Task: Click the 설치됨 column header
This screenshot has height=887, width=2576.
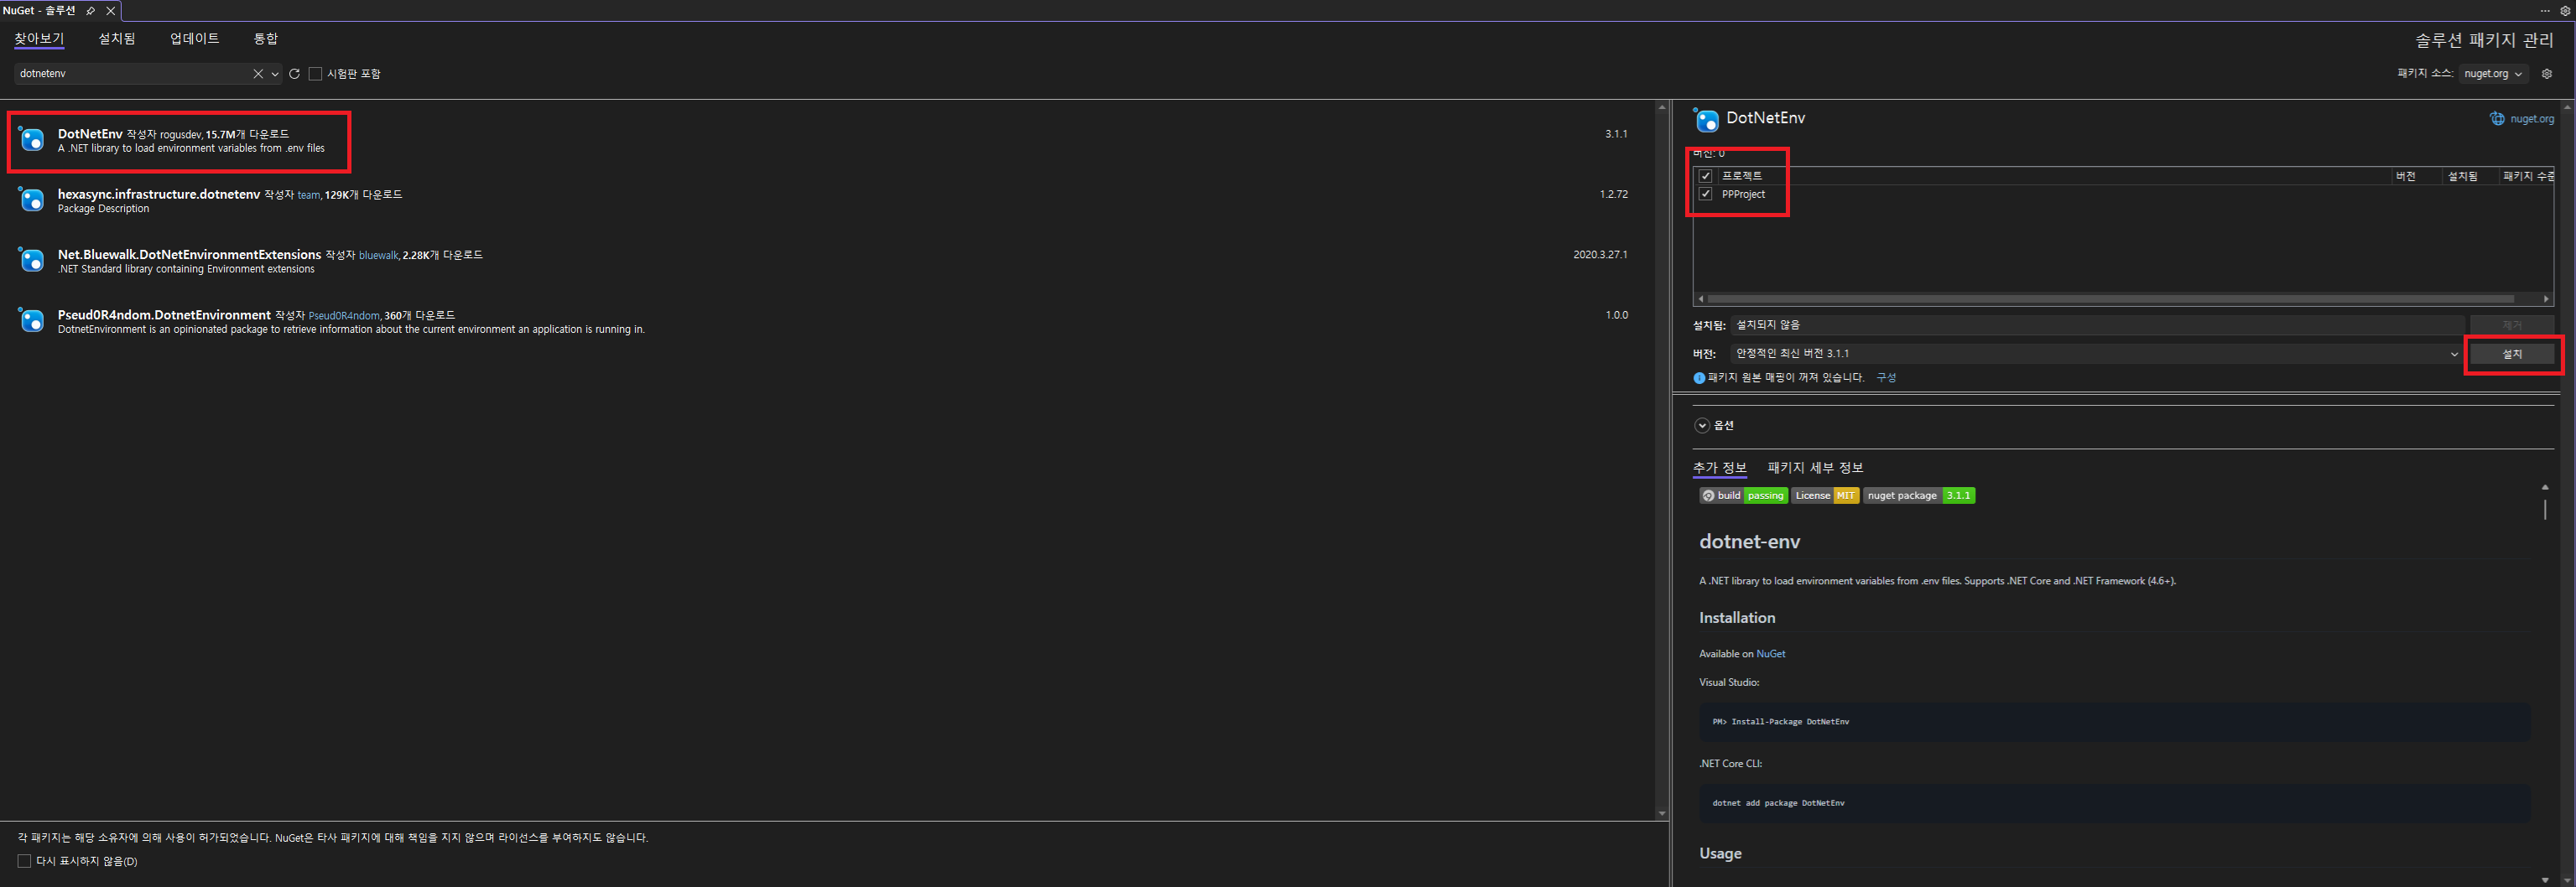Action: (2470, 176)
